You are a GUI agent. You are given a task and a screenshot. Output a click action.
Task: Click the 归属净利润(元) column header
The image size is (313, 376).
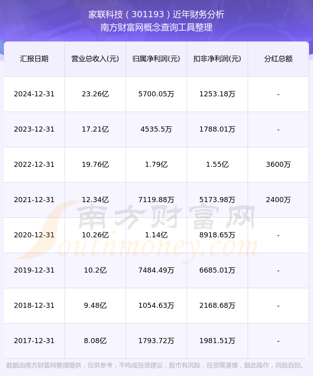pyautogui.click(x=156, y=59)
